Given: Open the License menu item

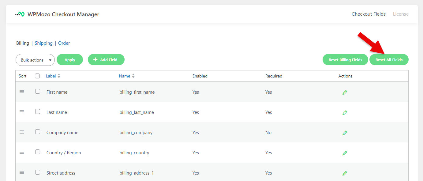Looking at the screenshot, I should click(x=401, y=14).
